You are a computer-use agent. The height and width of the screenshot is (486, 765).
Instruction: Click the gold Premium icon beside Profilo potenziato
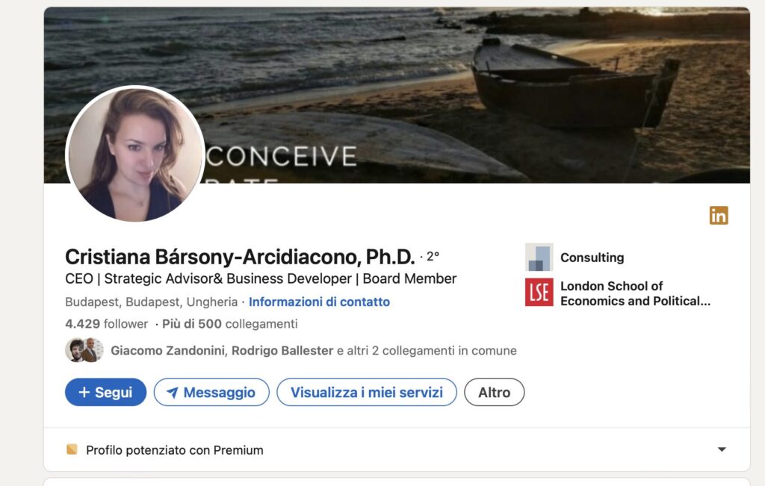click(x=72, y=449)
